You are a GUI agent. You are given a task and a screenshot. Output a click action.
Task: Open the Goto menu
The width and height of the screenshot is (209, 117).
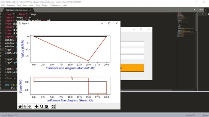pyautogui.click(x=31, y=5)
